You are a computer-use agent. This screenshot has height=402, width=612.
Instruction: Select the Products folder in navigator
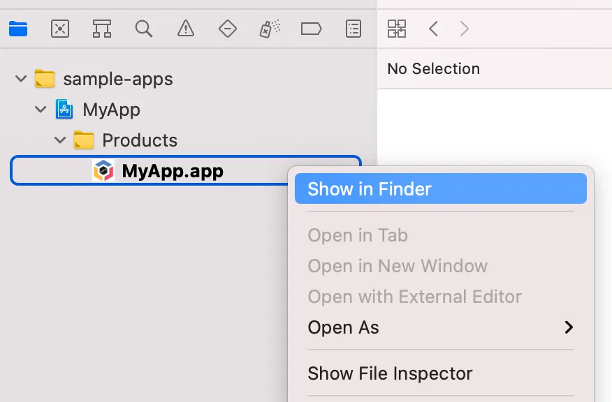[139, 140]
